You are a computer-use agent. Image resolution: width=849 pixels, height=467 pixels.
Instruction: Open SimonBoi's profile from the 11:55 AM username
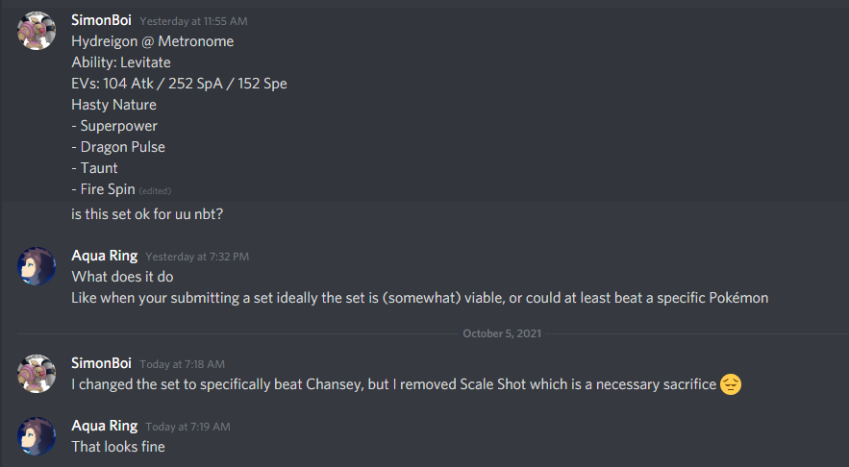pos(103,19)
